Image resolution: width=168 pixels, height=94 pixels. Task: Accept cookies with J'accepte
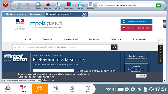pyautogui.click(x=141, y=76)
